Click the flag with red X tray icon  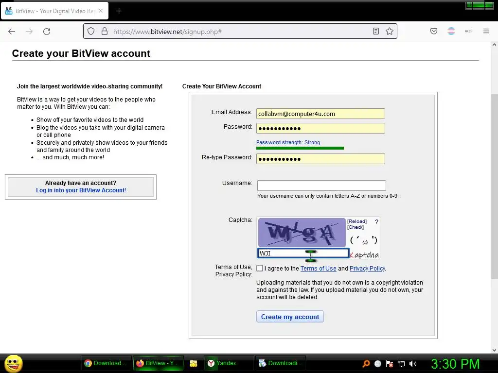pos(390,364)
